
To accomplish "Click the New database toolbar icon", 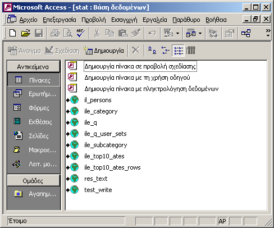I will click(12, 33).
